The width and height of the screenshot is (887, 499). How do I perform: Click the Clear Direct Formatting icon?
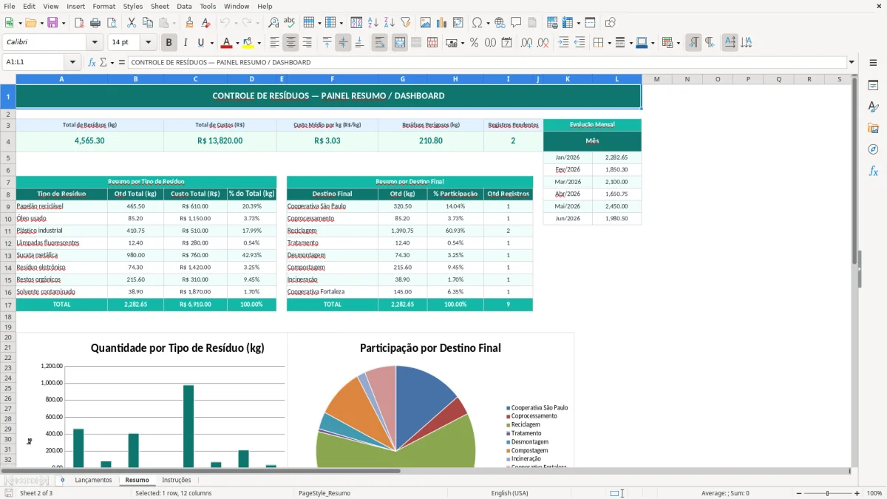(205, 23)
